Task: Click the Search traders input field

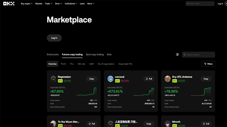Action: pyautogui.click(x=200, y=54)
